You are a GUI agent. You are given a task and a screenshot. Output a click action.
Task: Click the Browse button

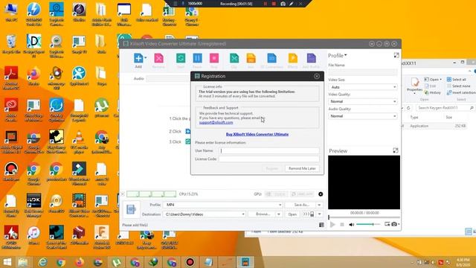263,214
